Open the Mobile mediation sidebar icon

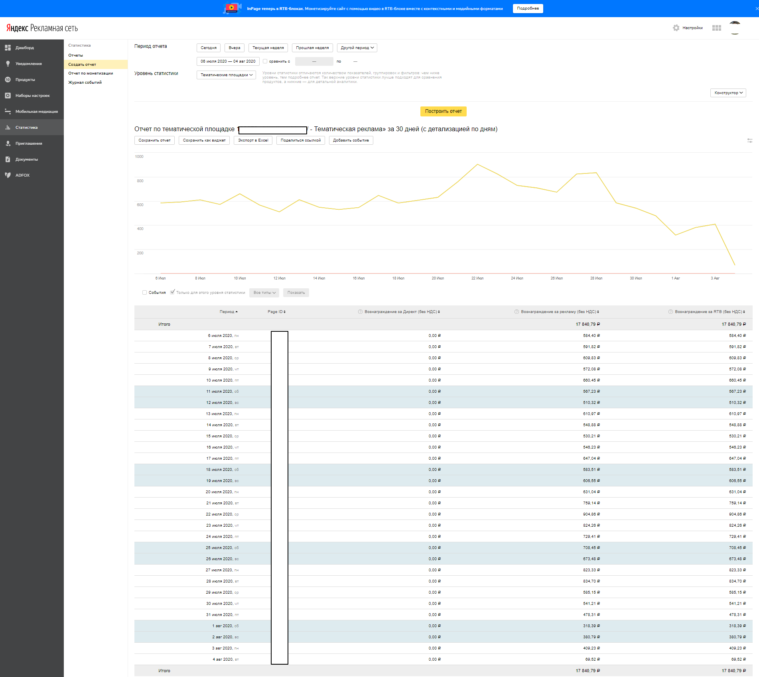click(x=8, y=112)
